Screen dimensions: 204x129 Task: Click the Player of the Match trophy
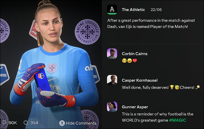tap(42, 80)
